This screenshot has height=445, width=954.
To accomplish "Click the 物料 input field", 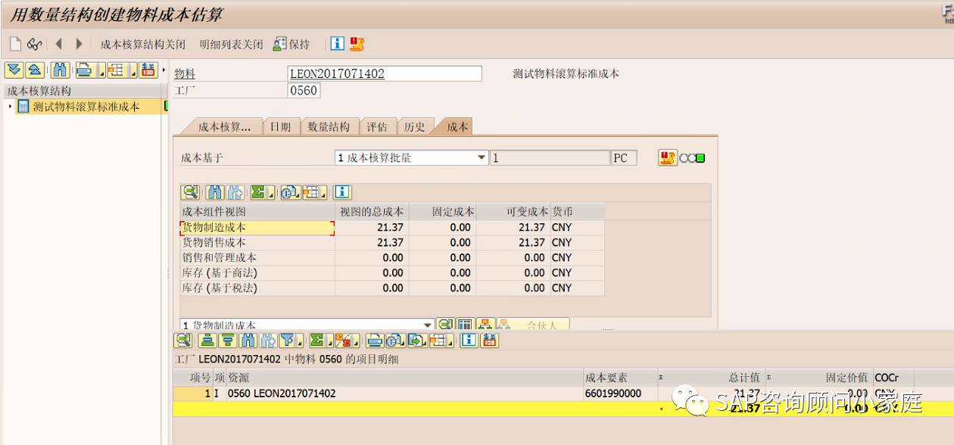I will [385, 73].
